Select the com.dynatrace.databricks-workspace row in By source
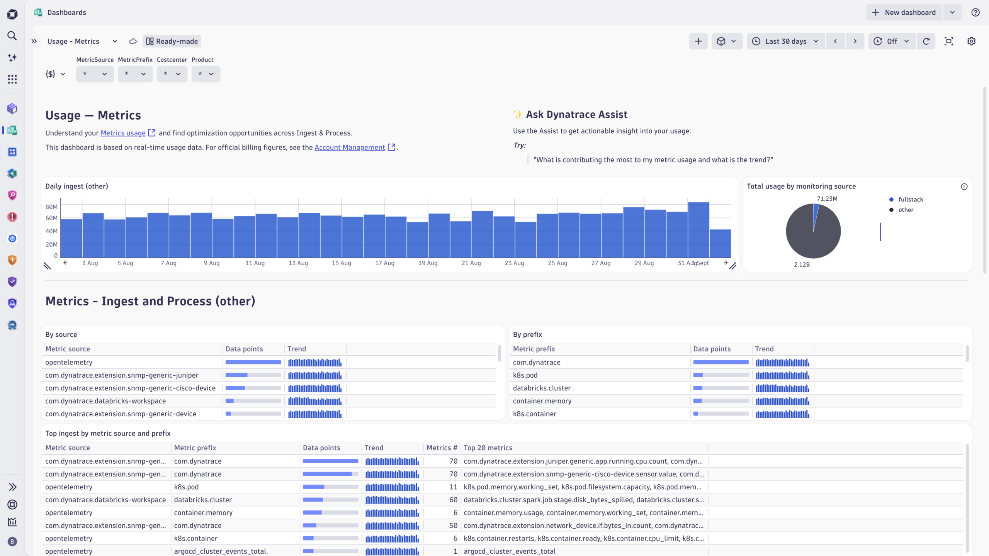 point(269,401)
